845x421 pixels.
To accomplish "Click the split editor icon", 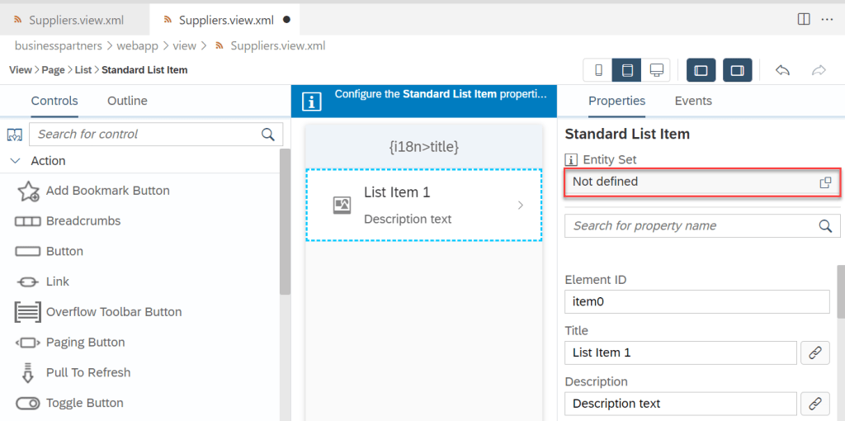I will pos(803,19).
